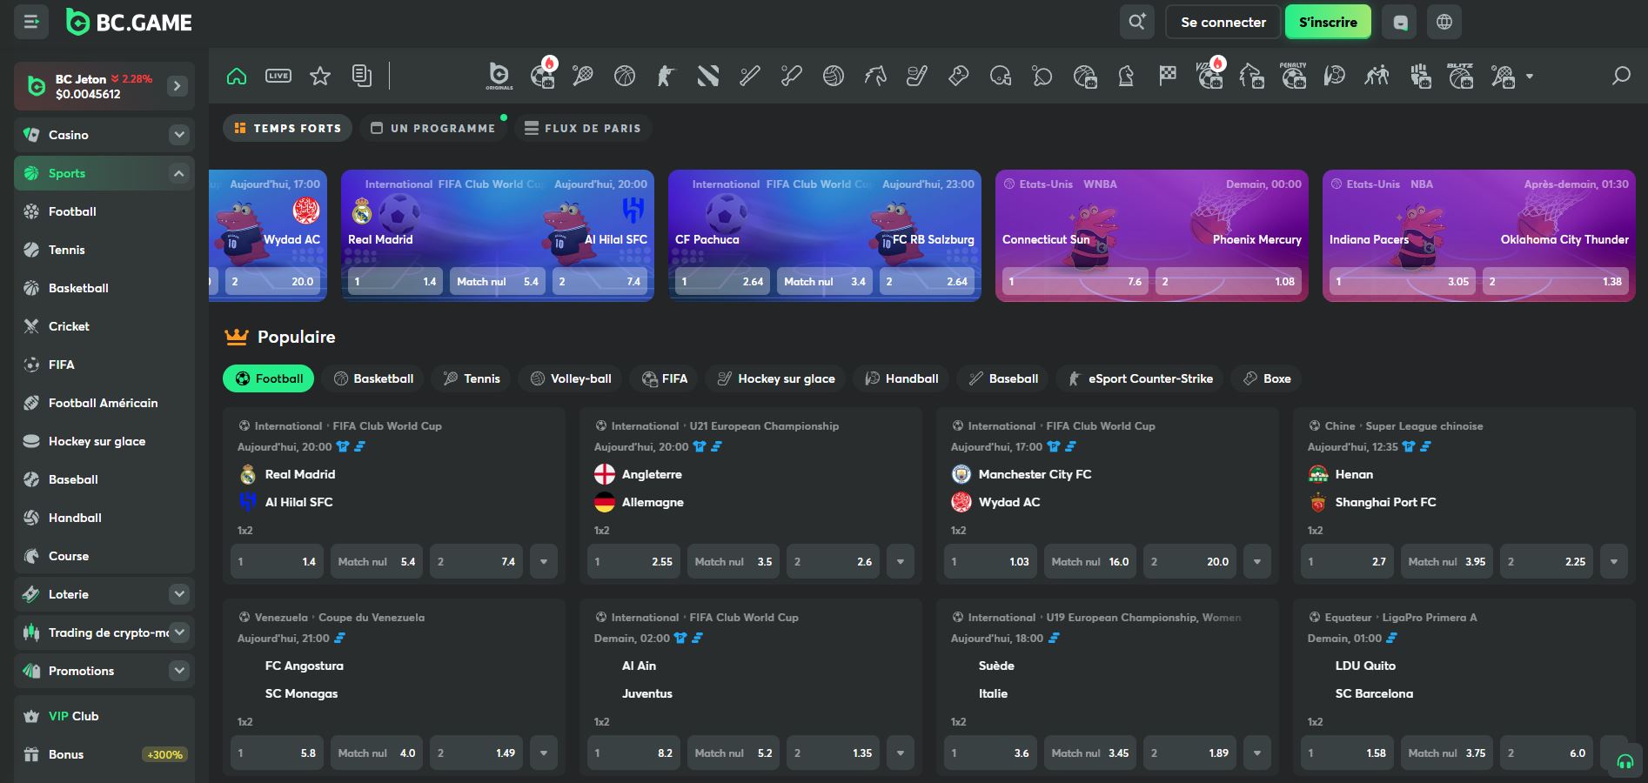This screenshot has width=1648, height=783.
Task: Open VIP Club in sidebar
Action: pyautogui.click(x=104, y=716)
